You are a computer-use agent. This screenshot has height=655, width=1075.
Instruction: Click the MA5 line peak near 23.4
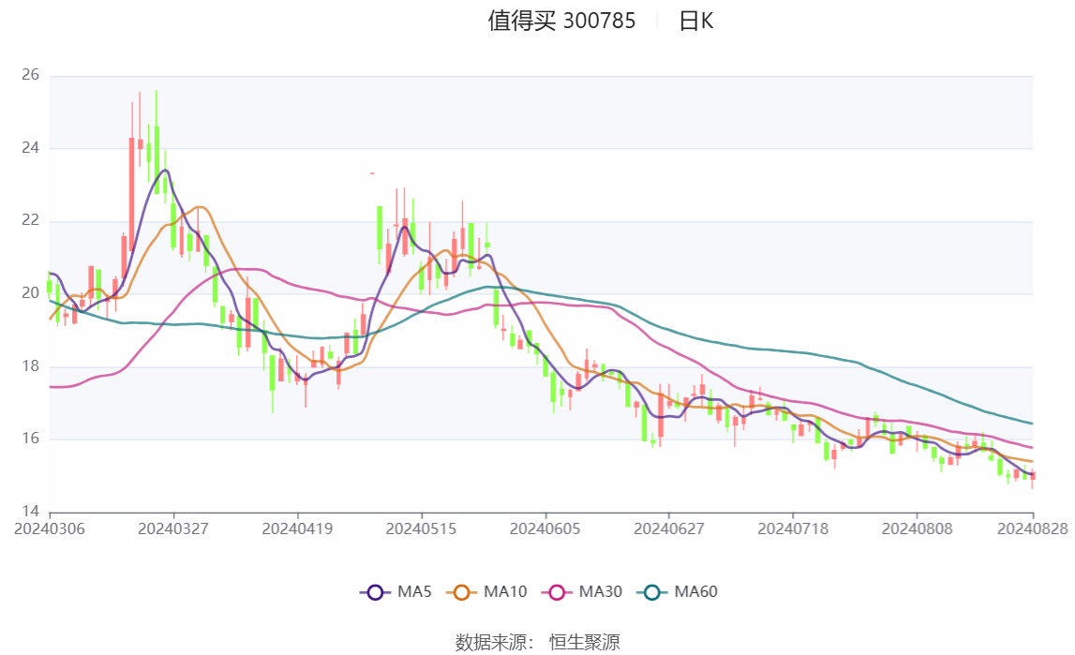pyautogui.click(x=165, y=171)
